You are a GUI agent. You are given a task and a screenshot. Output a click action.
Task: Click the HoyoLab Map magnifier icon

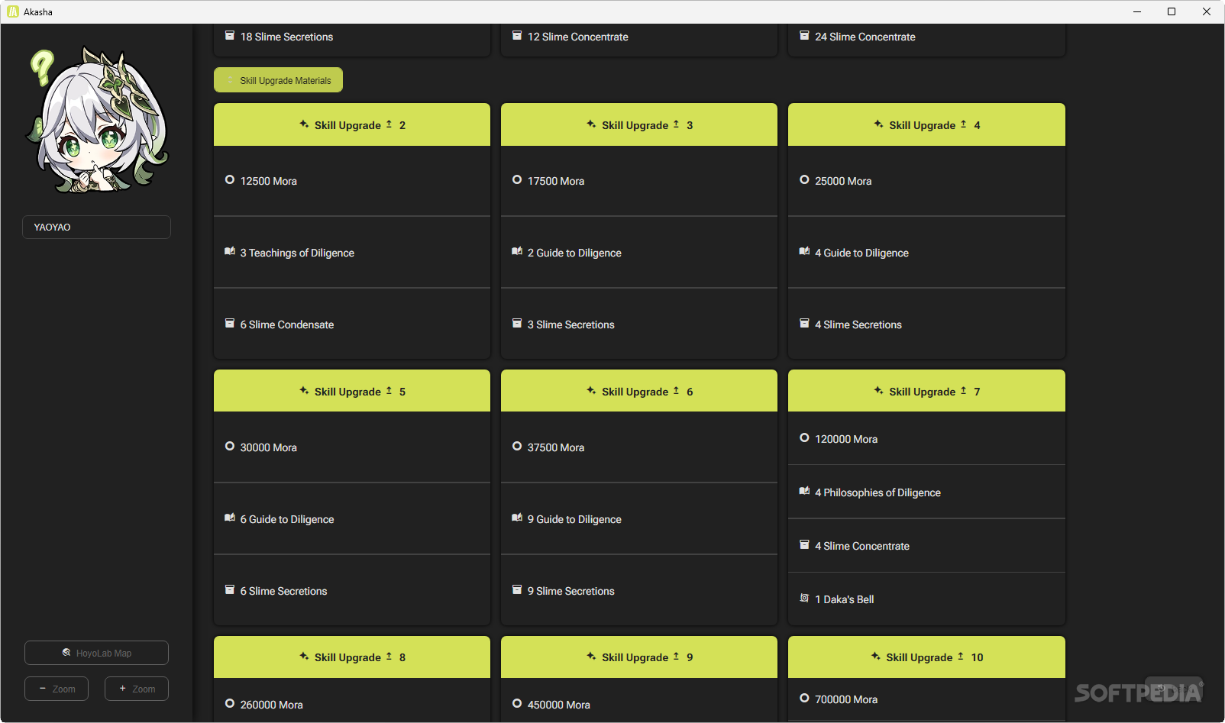click(x=66, y=652)
